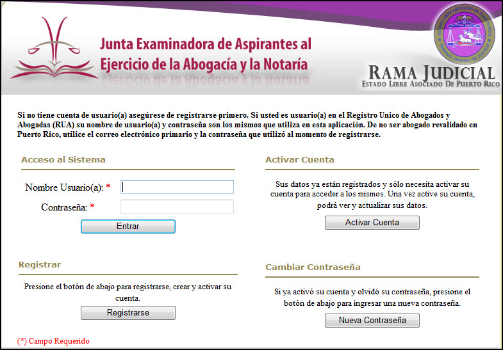Click the Estado Libre Asociado de Puerto Rico text
The height and width of the screenshot is (350, 503).
tap(429, 84)
